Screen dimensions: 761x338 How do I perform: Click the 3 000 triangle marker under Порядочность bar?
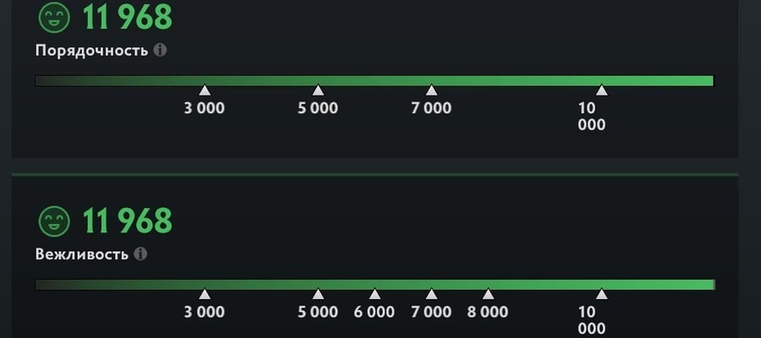[x=205, y=90]
